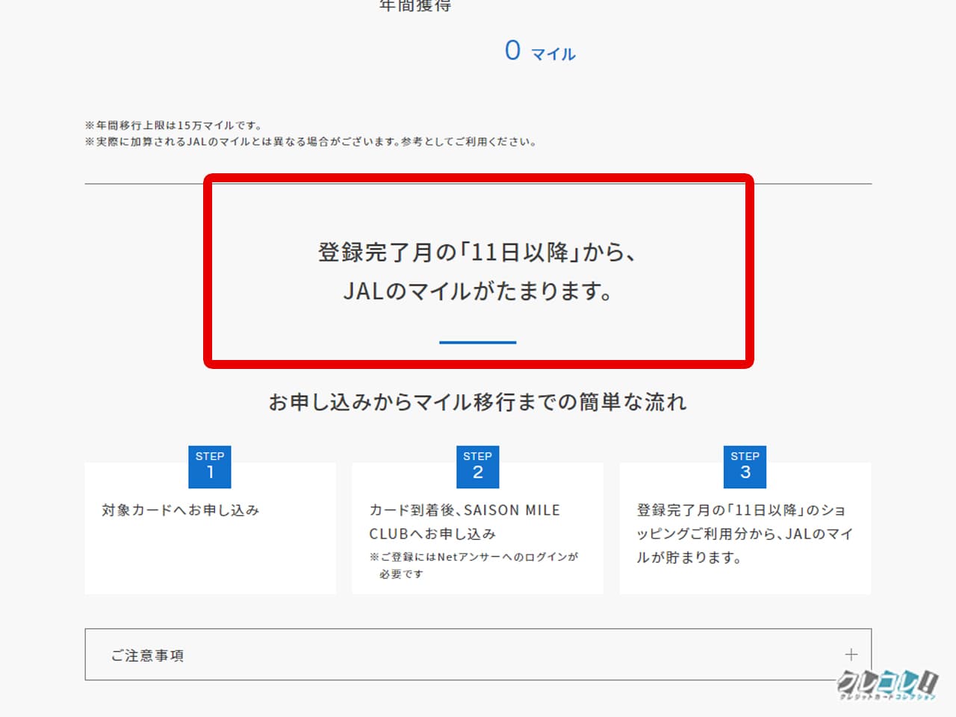
Task: Select the STEP 3 blue badge
Action: pos(745,466)
